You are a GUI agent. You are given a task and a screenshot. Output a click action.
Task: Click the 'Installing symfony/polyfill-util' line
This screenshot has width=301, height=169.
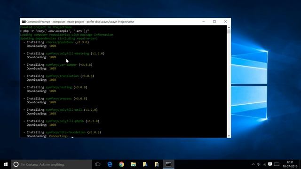click(61, 110)
